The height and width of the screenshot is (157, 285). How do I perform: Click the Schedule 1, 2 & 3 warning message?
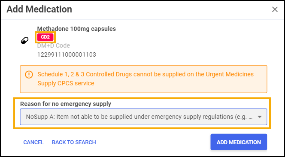click(x=146, y=78)
